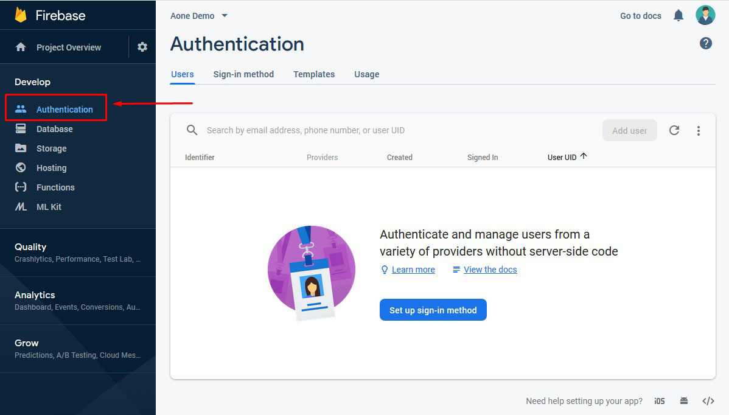Viewport: 729px width, 415px height.
Task: Click the Storage image icon
Action: [x=21, y=148]
